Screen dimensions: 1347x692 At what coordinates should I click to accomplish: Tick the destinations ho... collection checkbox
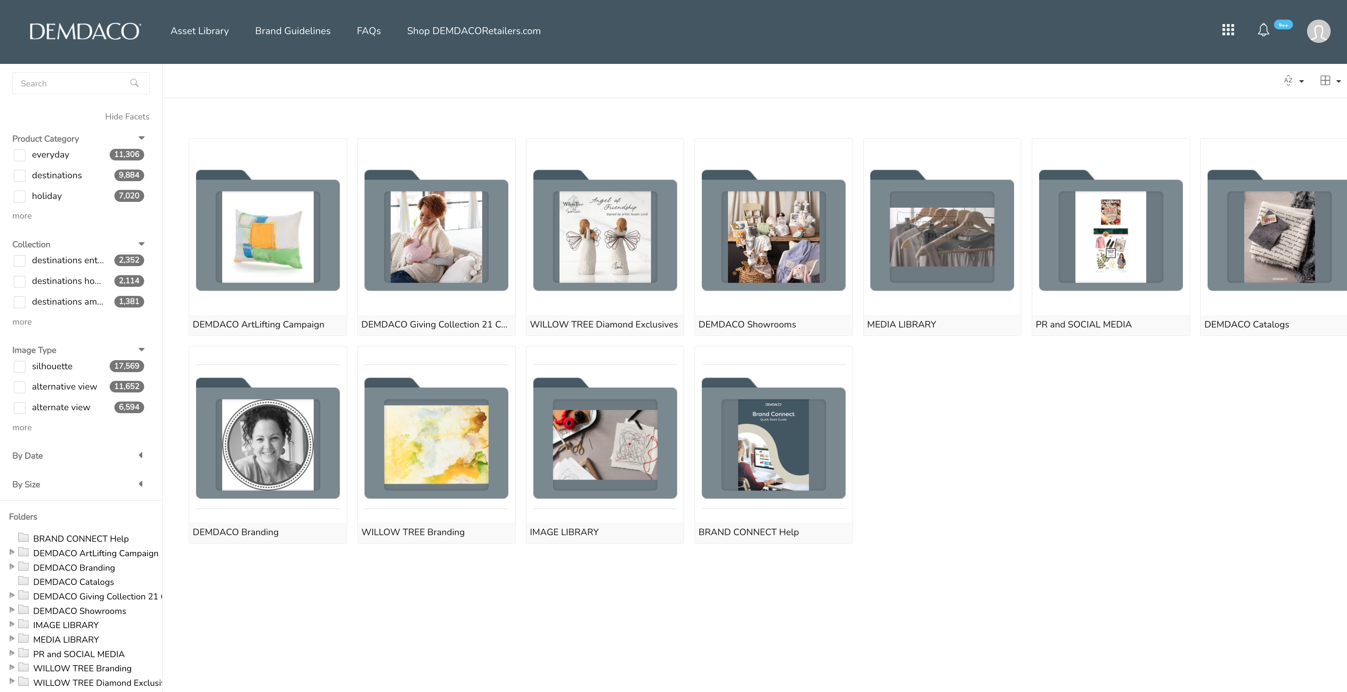point(19,281)
